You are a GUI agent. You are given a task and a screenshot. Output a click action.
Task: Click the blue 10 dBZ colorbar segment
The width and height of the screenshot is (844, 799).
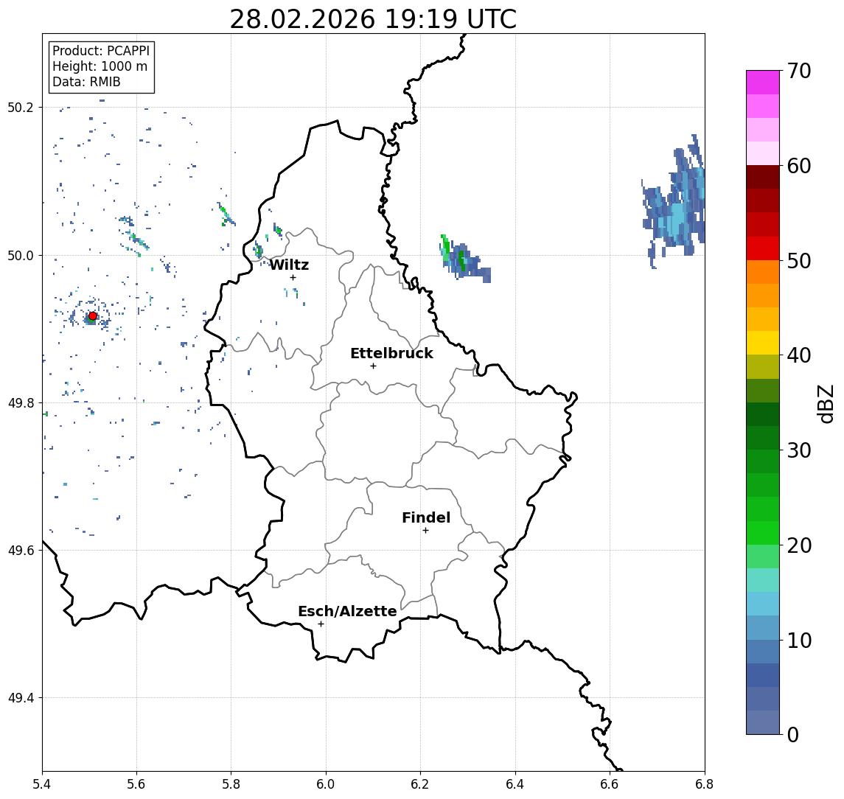(x=763, y=628)
